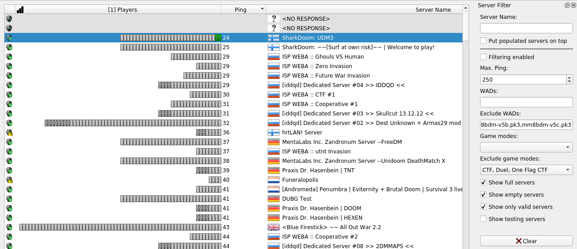
Task: Sort by the Ping column header
Action: point(243,9)
